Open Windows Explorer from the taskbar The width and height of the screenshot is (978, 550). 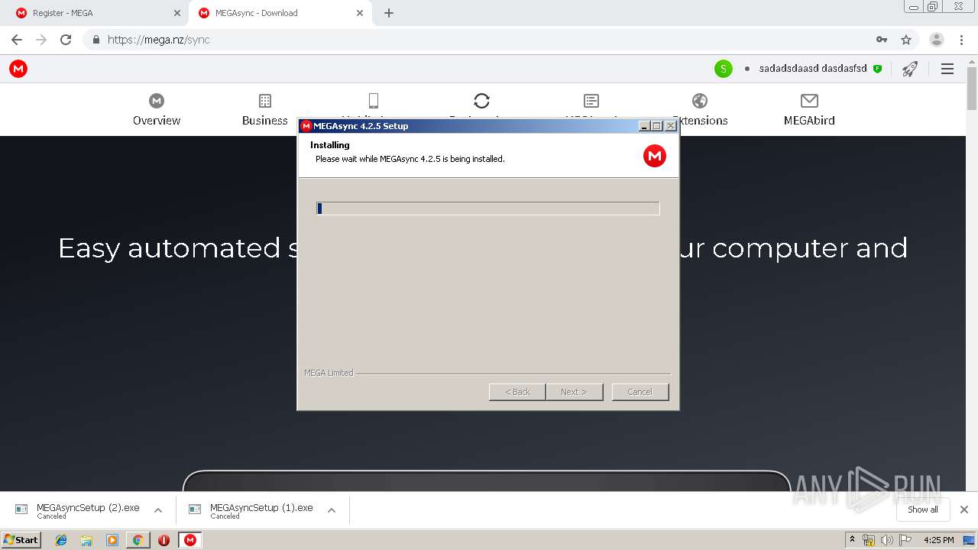(86, 540)
